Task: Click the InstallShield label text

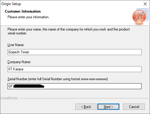Action: click(x=9, y=98)
